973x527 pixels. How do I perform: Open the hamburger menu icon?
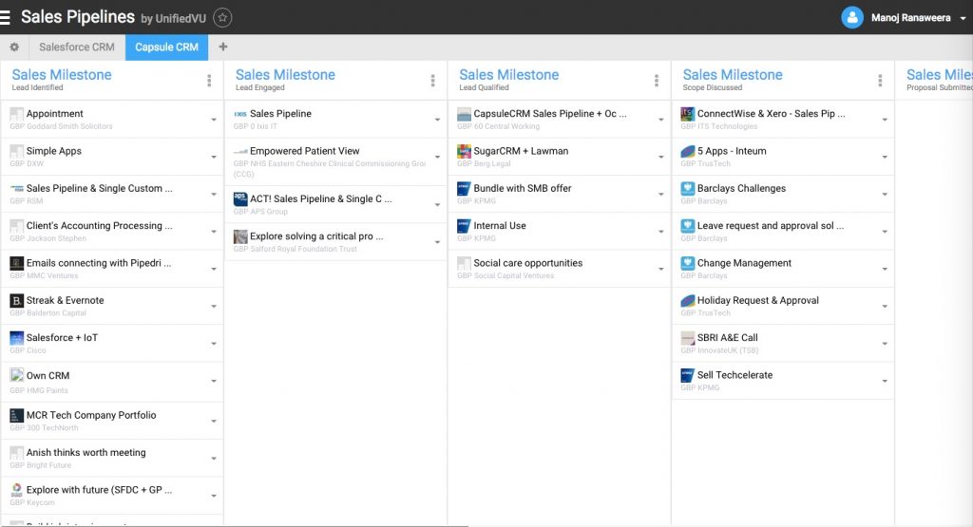tap(6, 17)
